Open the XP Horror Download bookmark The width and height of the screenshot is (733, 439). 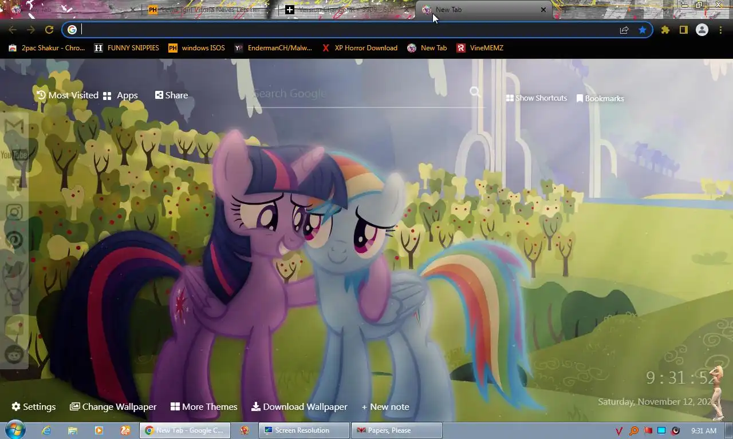click(359, 48)
